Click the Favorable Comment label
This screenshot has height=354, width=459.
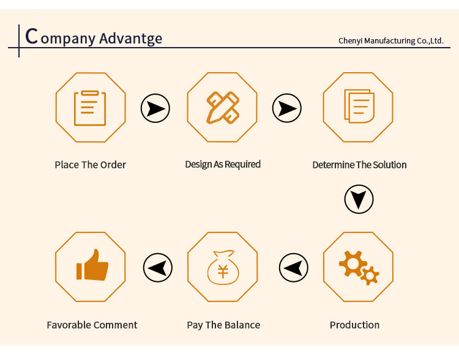92,325
